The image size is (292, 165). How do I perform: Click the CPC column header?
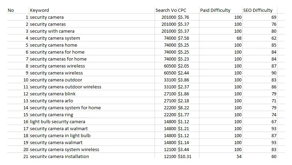coord(188,10)
